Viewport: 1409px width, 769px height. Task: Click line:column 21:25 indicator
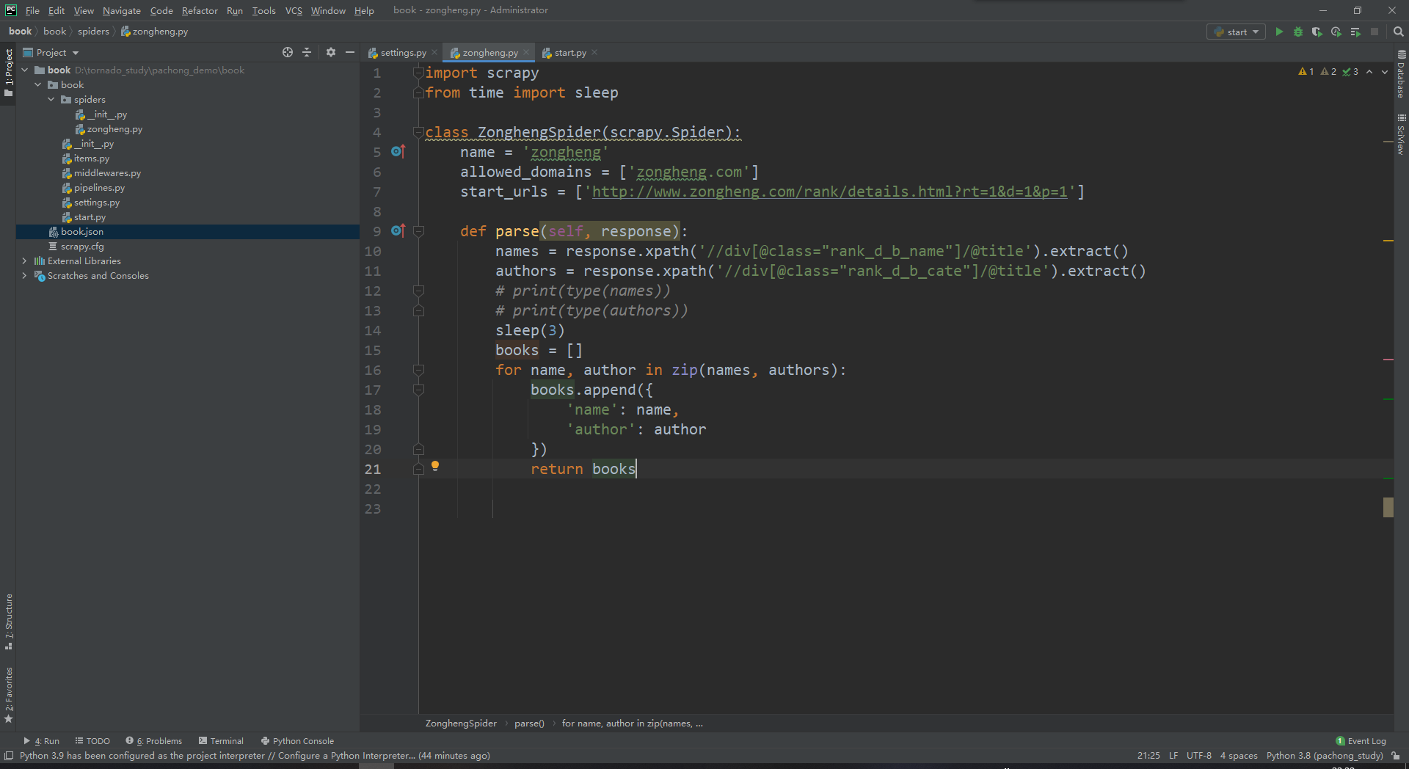coord(1148,756)
